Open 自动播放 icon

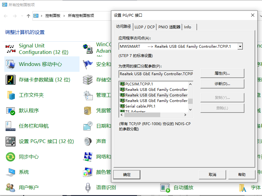[x=165, y=188]
